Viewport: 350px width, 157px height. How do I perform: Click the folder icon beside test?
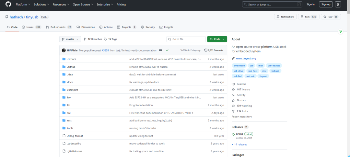click(x=64, y=120)
